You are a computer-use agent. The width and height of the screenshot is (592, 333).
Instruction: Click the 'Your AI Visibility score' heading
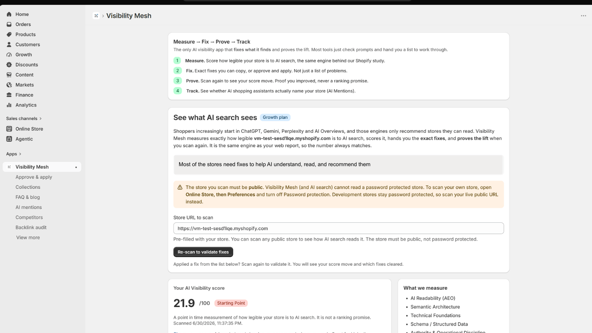pyautogui.click(x=199, y=288)
